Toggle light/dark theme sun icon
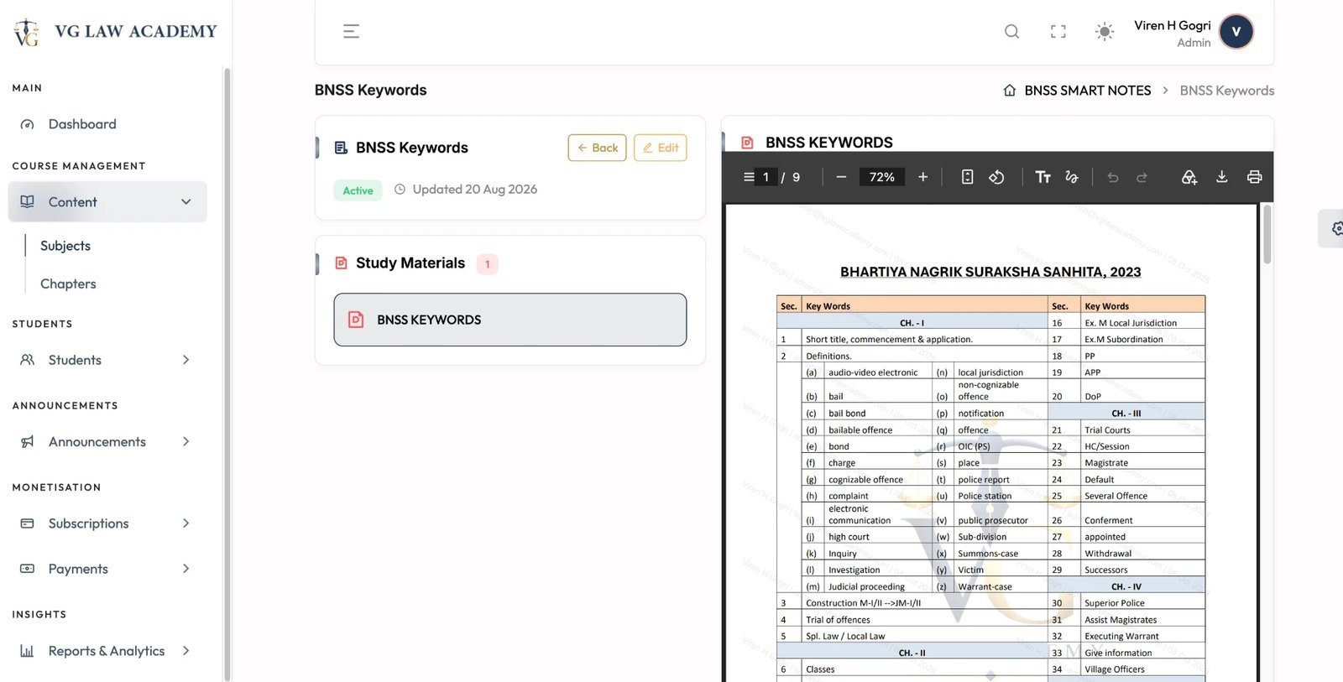Image resolution: width=1343 pixels, height=682 pixels. (x=1105, y=32)
